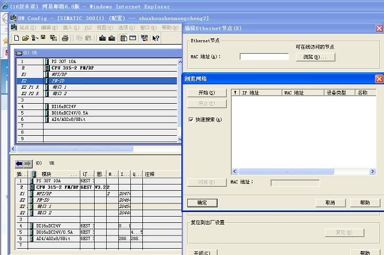Click the 注释 column header in detail table
The height and width of the screenshot is (255, 384).
click(x=162, y=174)
